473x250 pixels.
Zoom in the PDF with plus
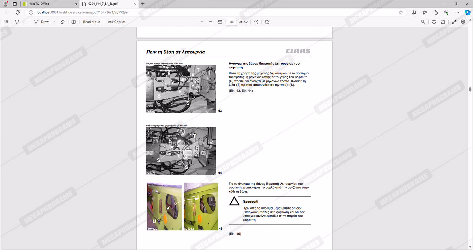[x=211, y=22]
